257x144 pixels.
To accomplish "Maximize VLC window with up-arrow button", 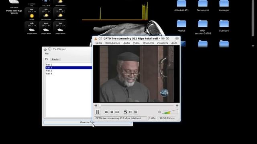I will [x=167, y=38].
